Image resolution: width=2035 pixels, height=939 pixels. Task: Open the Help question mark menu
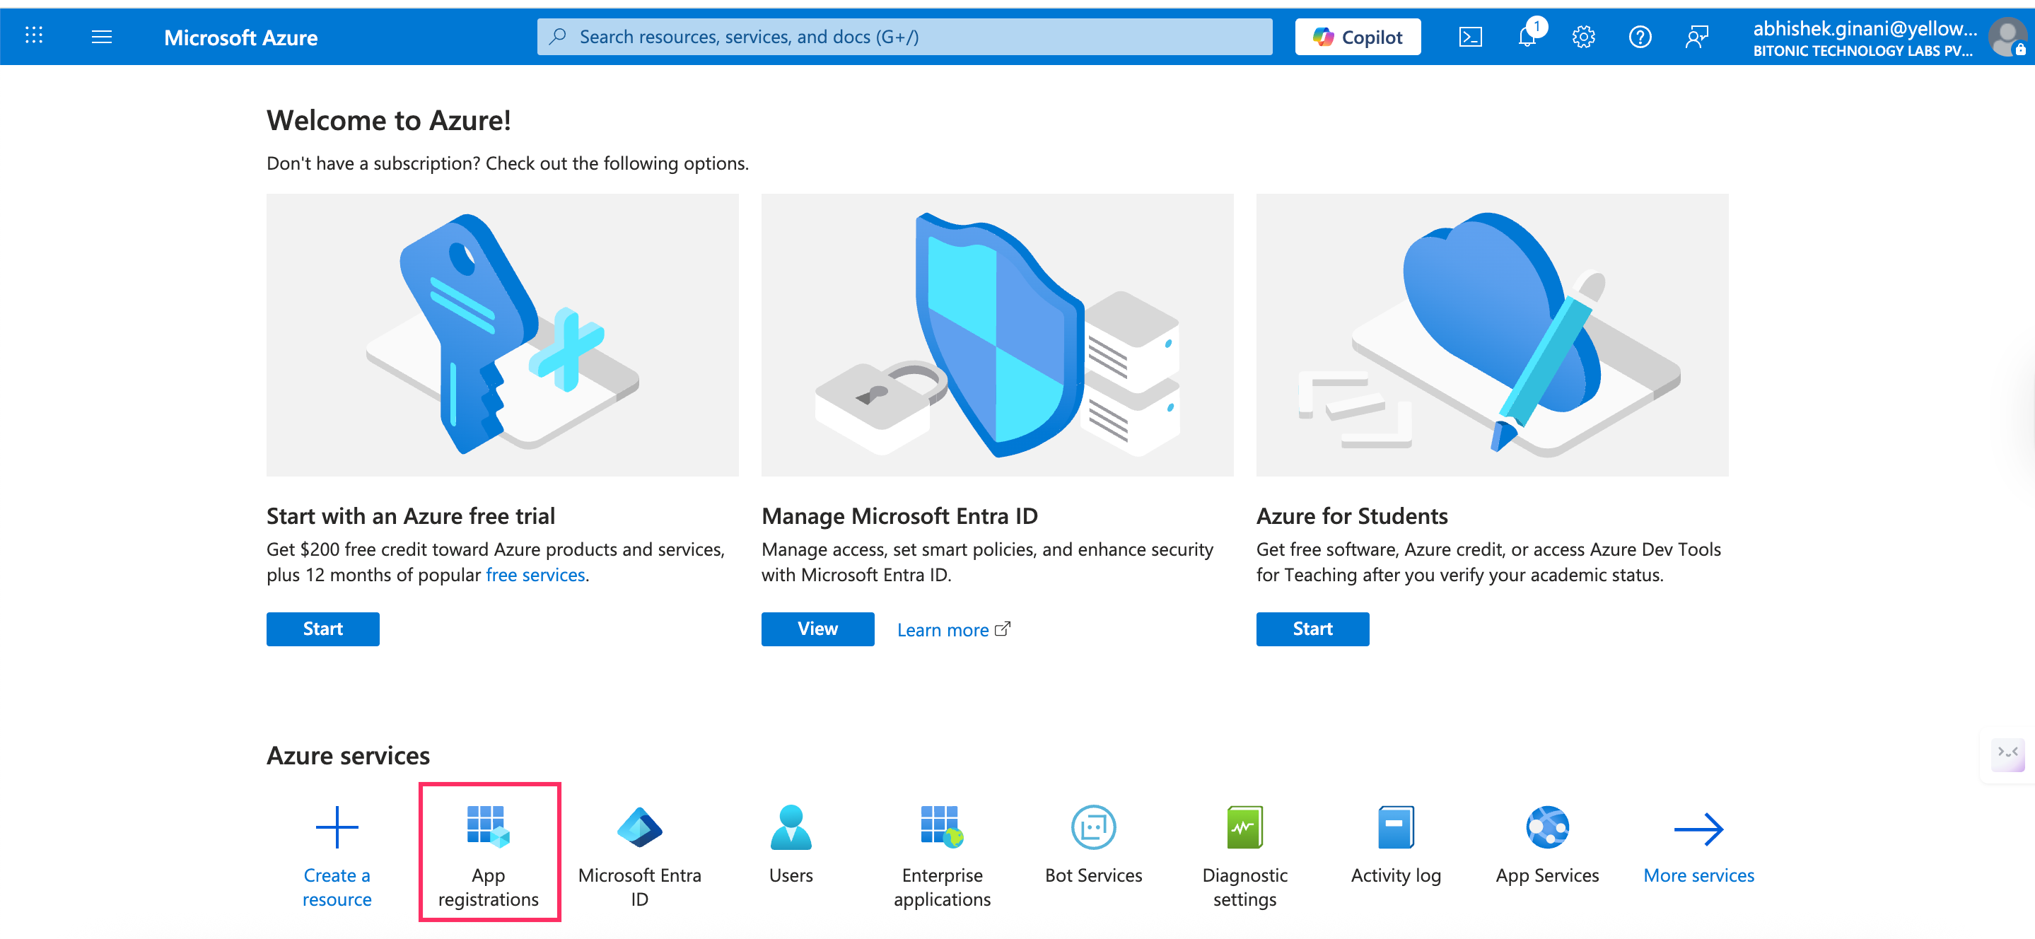coord(1640,37)
